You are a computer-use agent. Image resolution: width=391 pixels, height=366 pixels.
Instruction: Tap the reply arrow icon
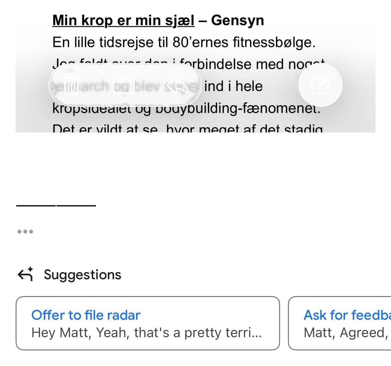177,86
